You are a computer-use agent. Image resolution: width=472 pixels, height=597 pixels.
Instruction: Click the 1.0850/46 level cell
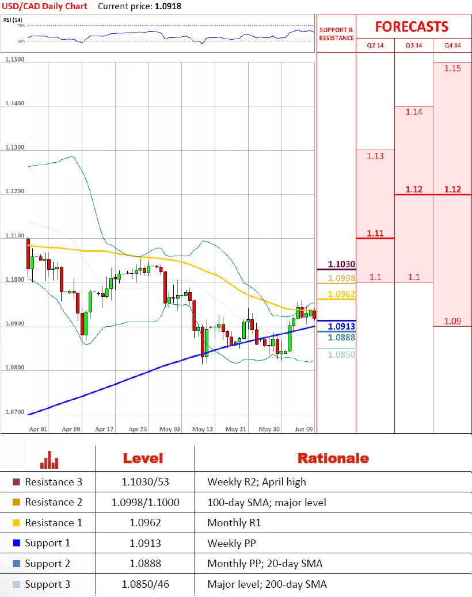(x=145, y=584)
